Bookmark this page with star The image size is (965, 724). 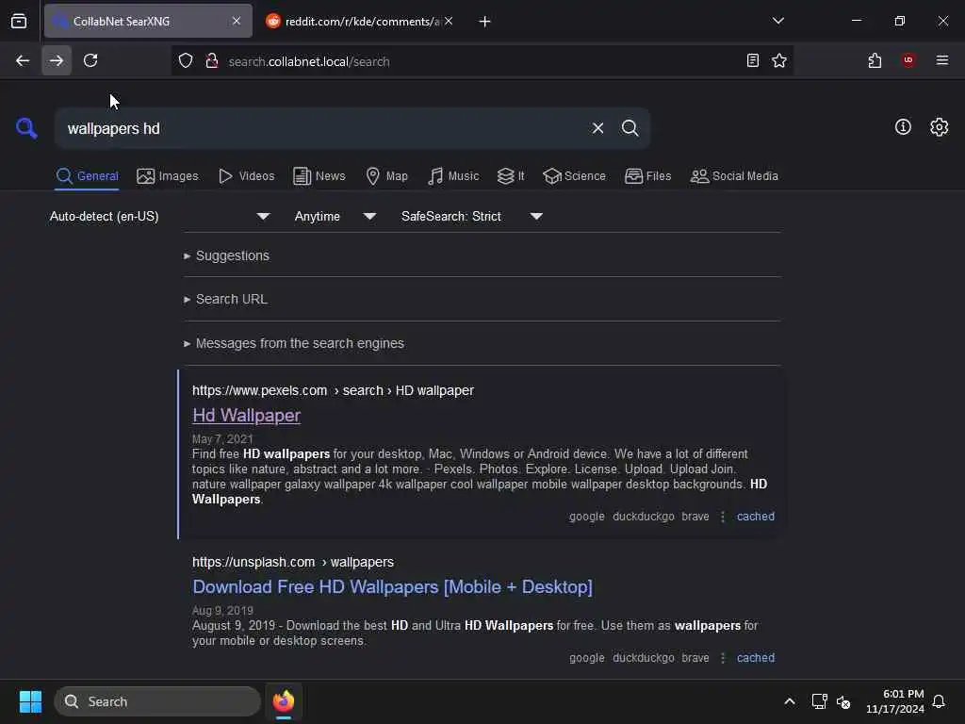(x=779, y=60)
